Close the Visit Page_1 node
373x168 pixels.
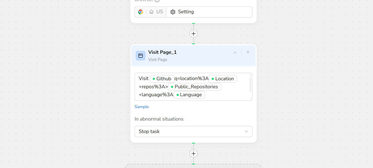pos(248,52)
